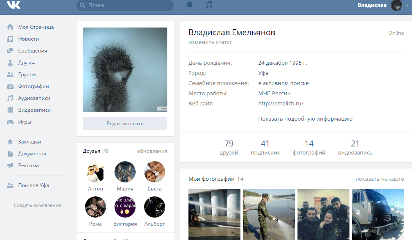Screen dimensions: 412x240
Task: Open Группы in the sidebar
Action: (27, 74)
